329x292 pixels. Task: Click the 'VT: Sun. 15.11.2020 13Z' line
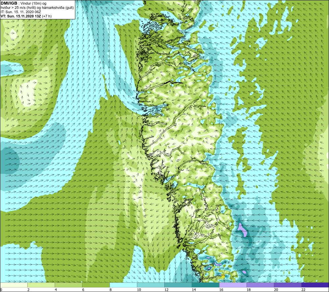tap(21, 16)
